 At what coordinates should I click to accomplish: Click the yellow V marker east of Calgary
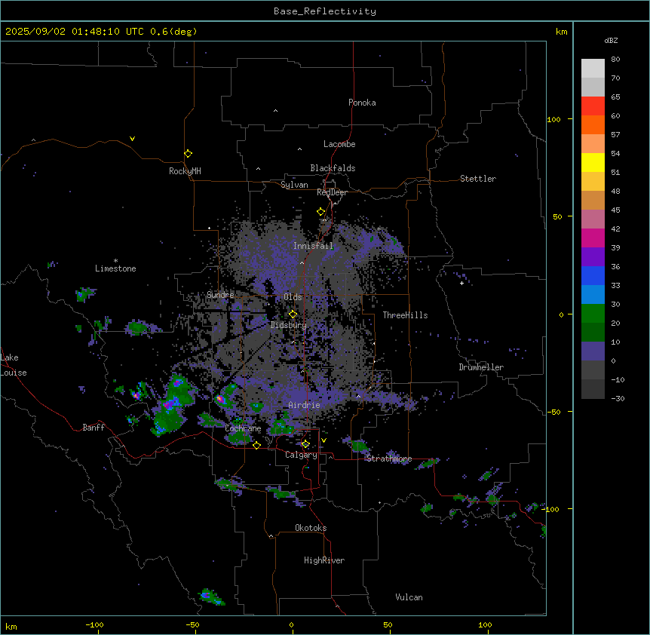coord(323,440)
